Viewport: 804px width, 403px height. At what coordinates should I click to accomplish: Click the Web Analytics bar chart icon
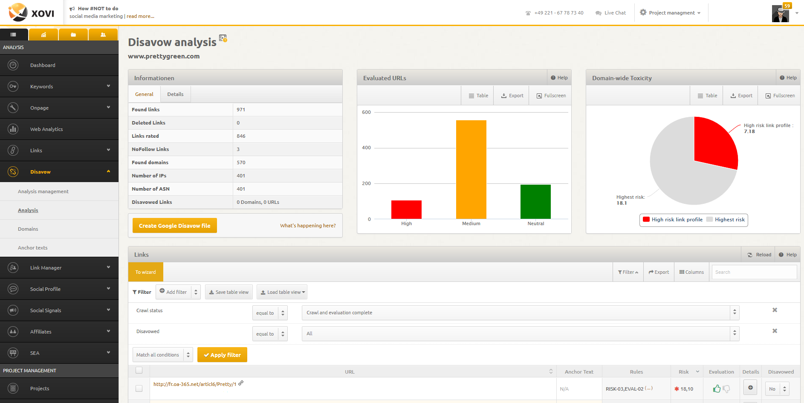click(13, 129)
